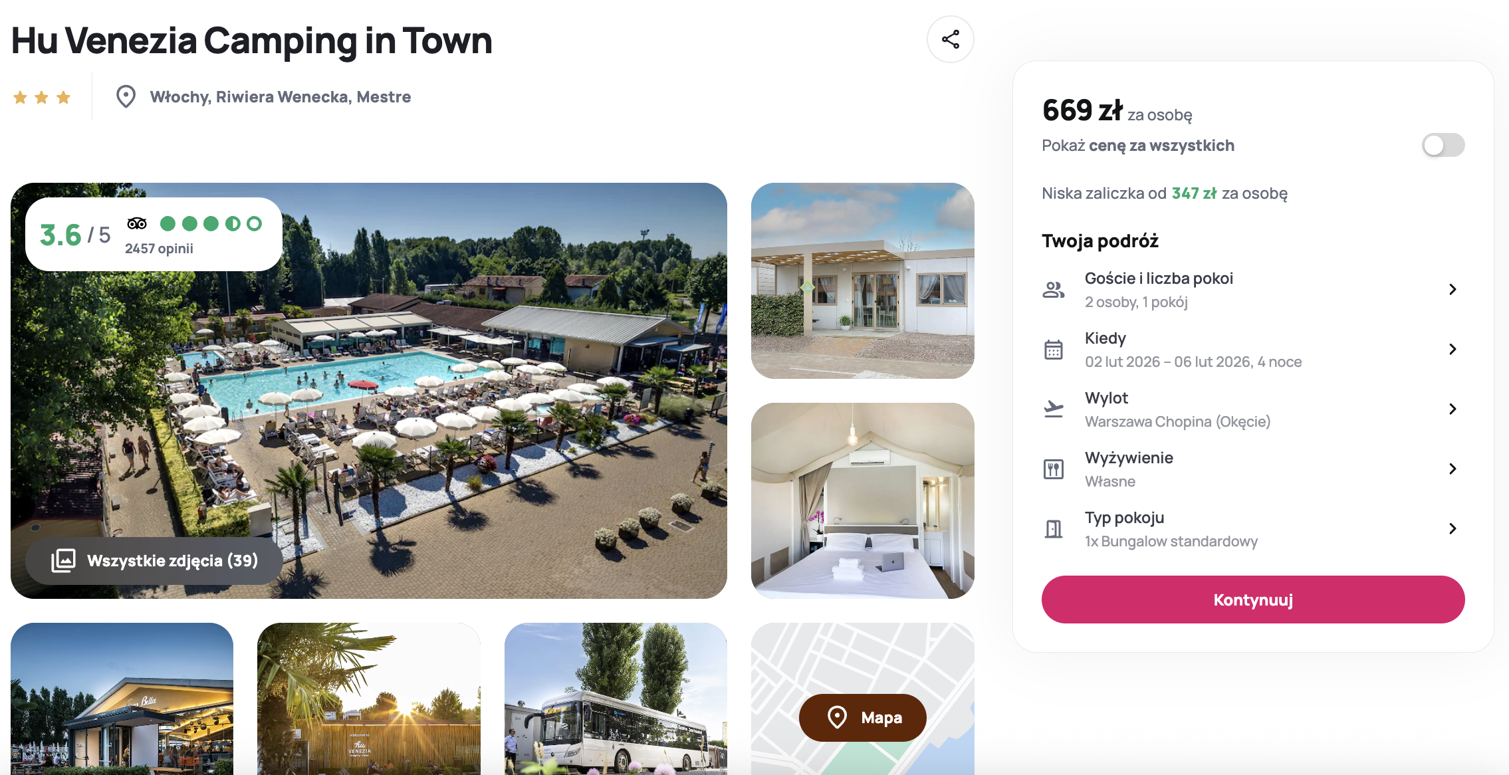
Task: Open the white bus photo thumbnail
Action: tap(616, 699)
